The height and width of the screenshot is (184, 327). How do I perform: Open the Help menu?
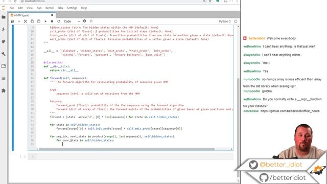tap(84, 8)
